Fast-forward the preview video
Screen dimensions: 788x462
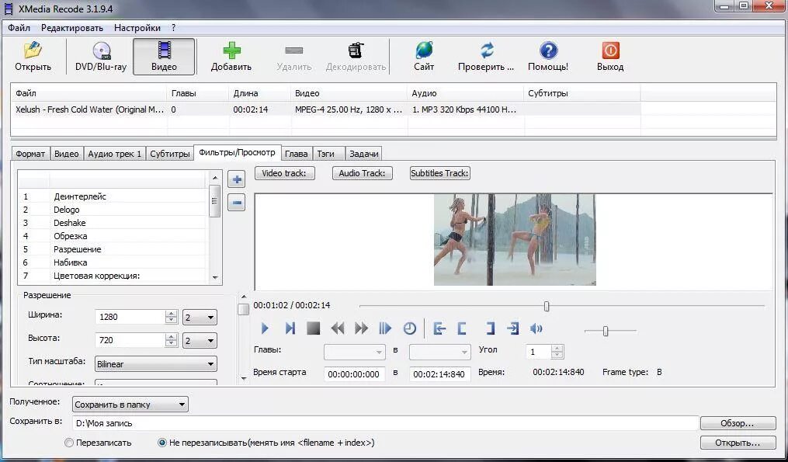[x=361, y=328]
